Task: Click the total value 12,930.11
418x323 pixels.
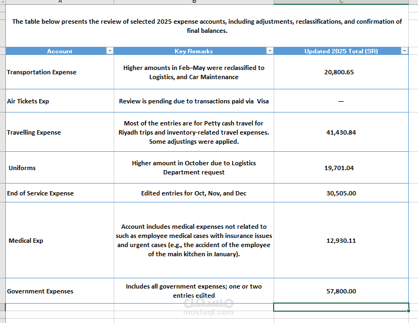Action: coord(341,241)
